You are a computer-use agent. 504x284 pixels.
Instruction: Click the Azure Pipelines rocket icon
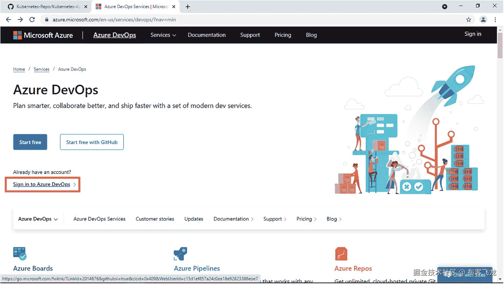180,254
